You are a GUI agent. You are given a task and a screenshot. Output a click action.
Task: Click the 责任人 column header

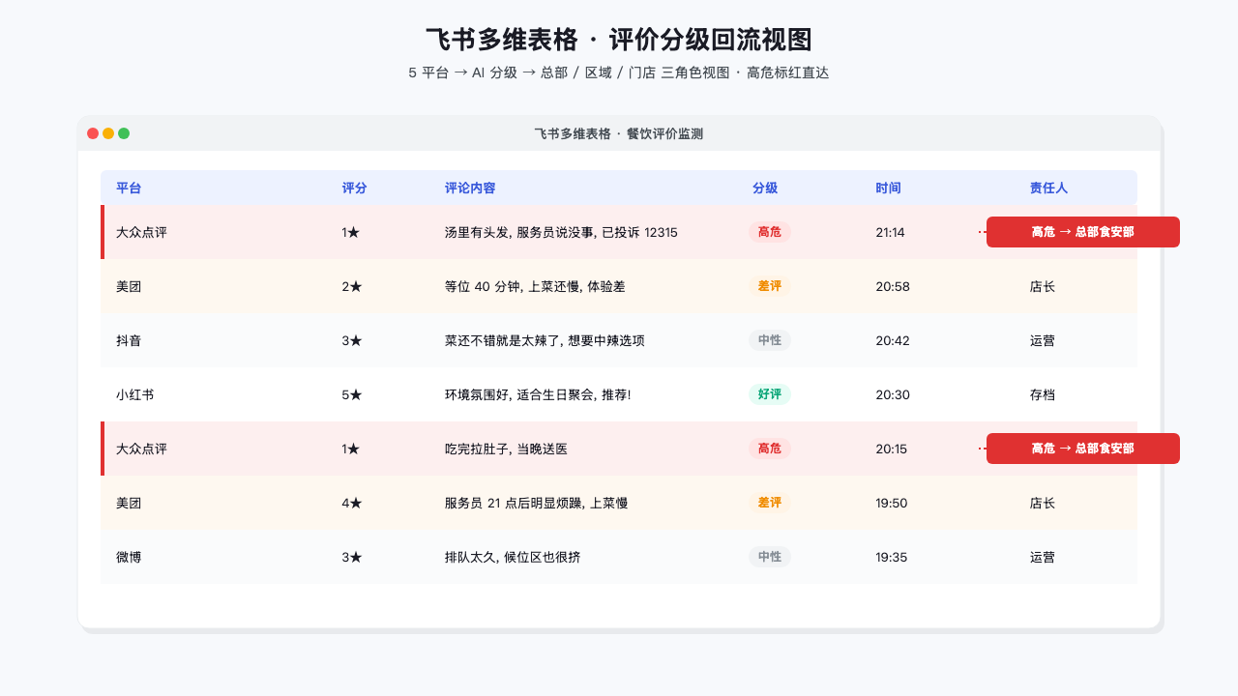click(1048, 188)
